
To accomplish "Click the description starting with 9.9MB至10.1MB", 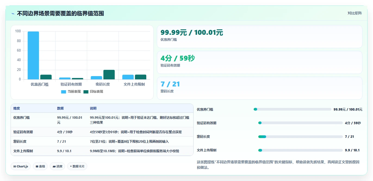I will [x=135, y=151].
